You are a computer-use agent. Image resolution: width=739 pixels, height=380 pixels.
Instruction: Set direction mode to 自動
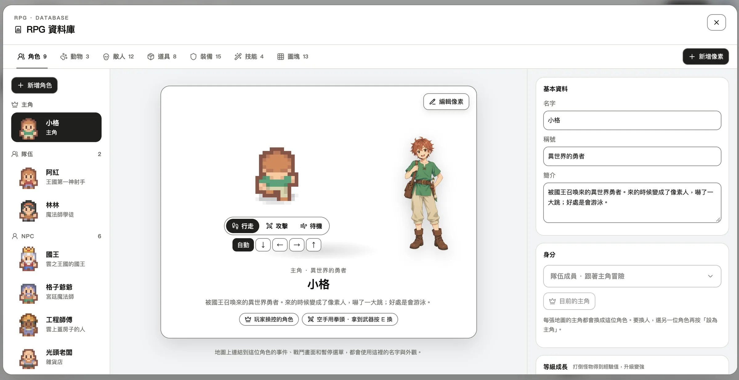pos(243,245)
